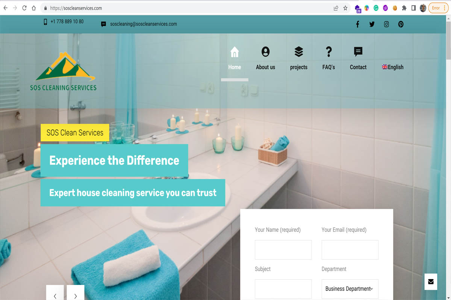Bookmark page with the star icon
Image resolution: width=451 pixels, height=300 pixels.
point(345,8)
